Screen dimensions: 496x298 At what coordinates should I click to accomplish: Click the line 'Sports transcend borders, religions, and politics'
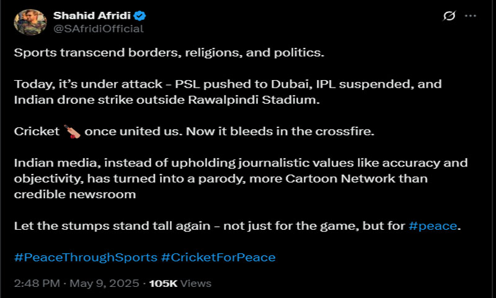(x=169, y=53)
